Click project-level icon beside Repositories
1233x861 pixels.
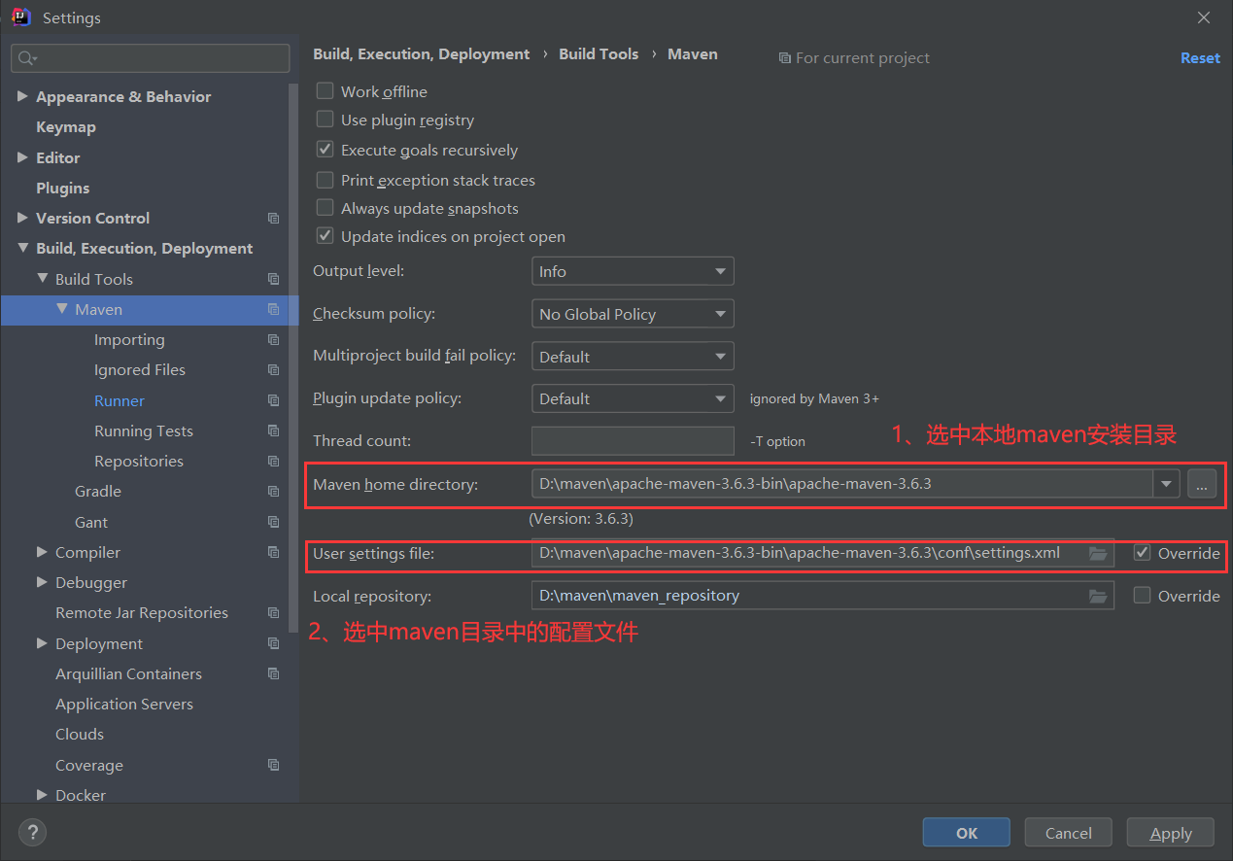(273, 462)
